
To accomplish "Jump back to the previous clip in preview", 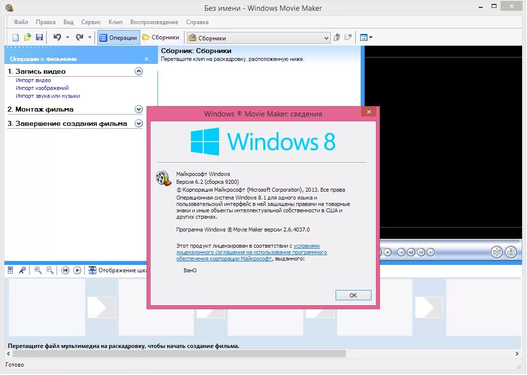I will [x=402, y=252].
